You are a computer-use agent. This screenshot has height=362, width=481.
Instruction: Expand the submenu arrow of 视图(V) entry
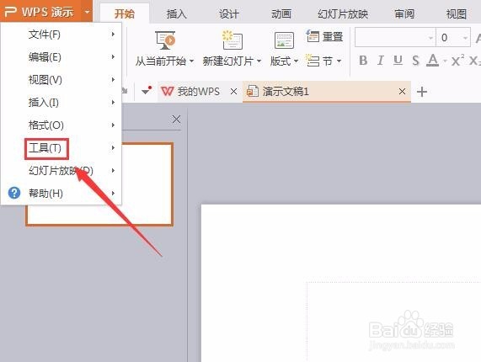click(x=113, y=79)
